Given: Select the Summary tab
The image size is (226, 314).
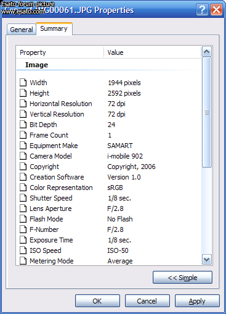Looking at the screenshot, I should 54,28.
